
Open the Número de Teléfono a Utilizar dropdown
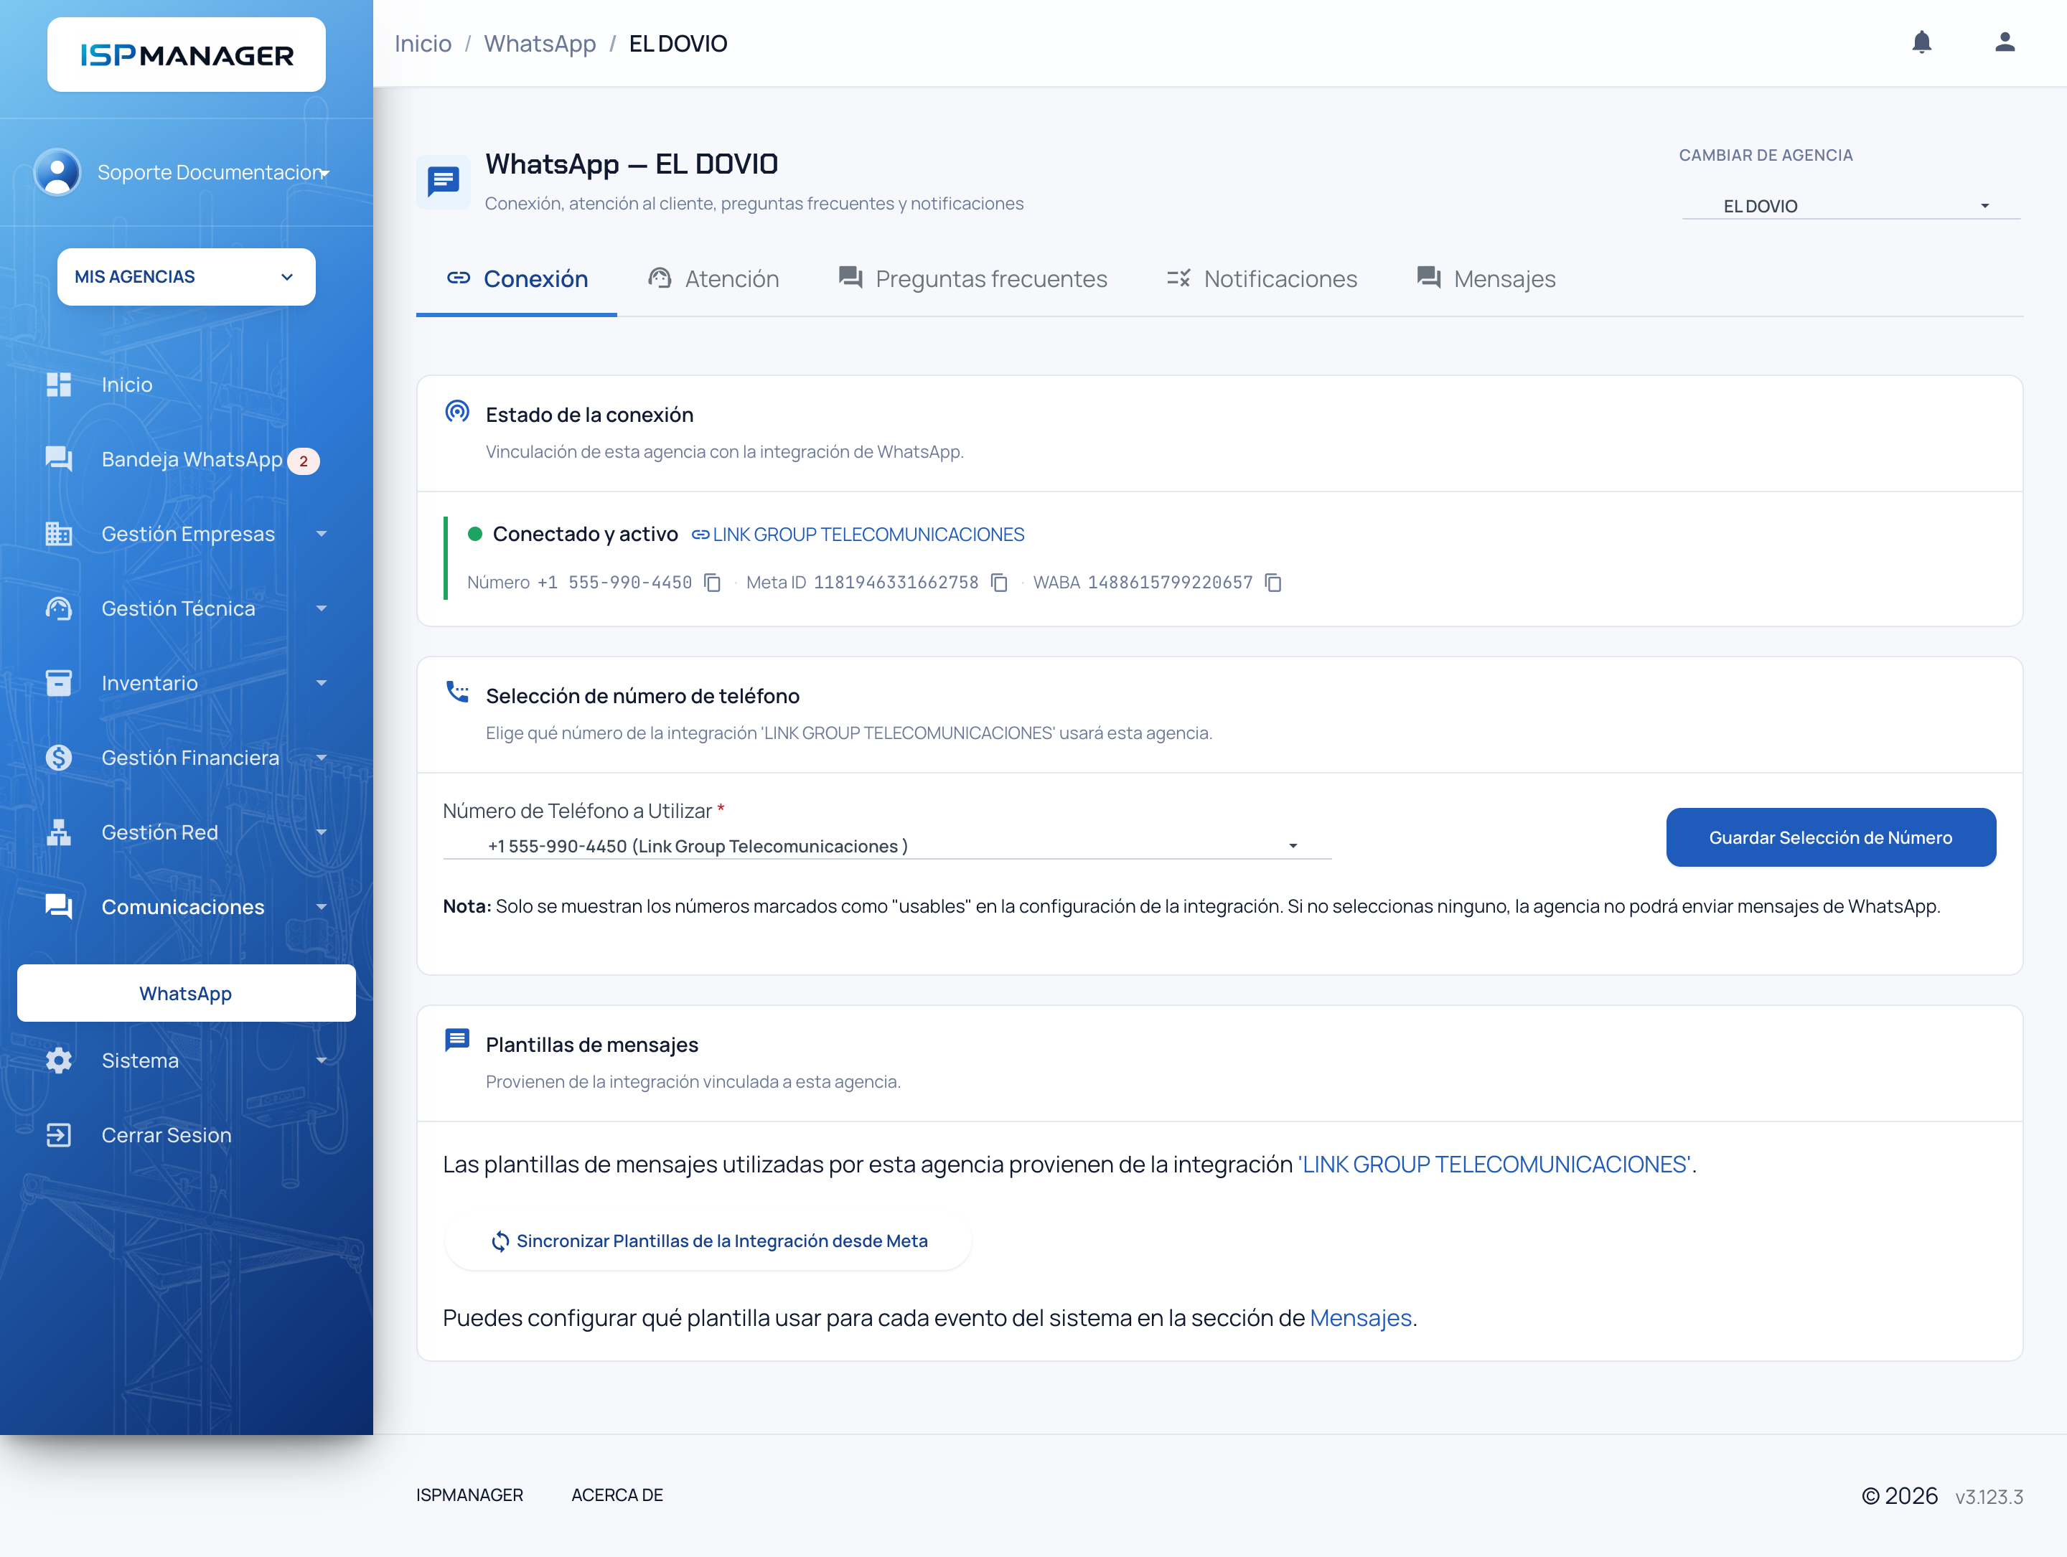(x=887, y=846)
